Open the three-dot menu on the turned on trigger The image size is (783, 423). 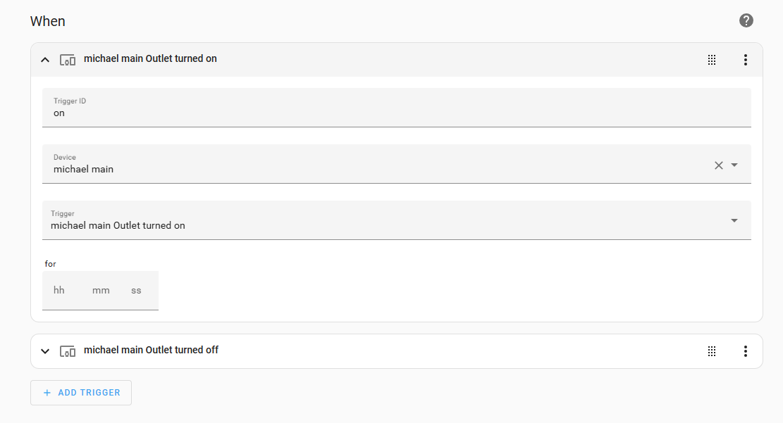(x=745, y=60)
